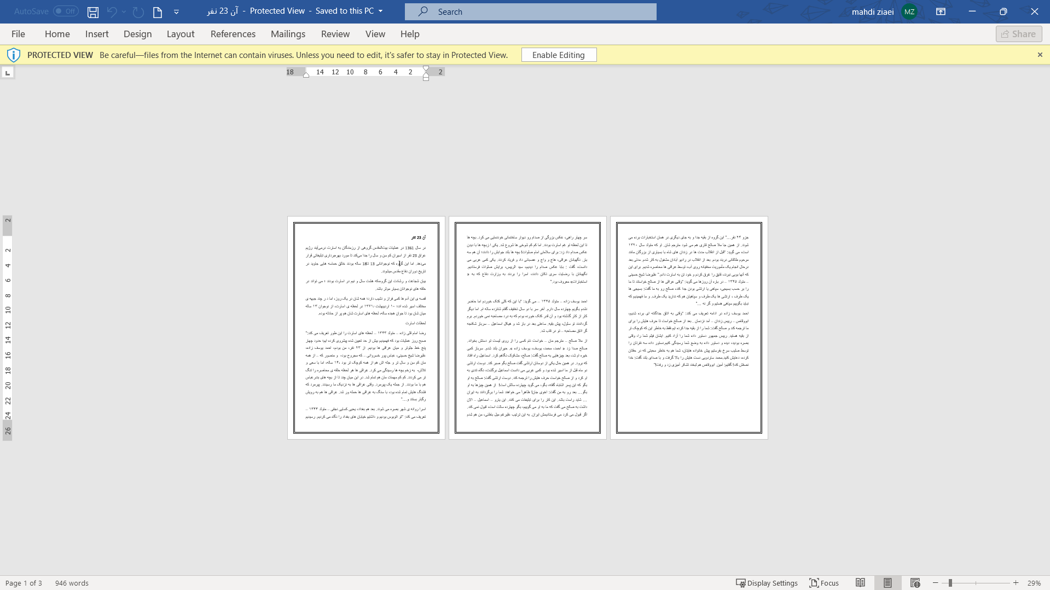Viewport: 1050px width, 590px height.
Task: Click the Save icon in title bar
Action: point(93,11)
